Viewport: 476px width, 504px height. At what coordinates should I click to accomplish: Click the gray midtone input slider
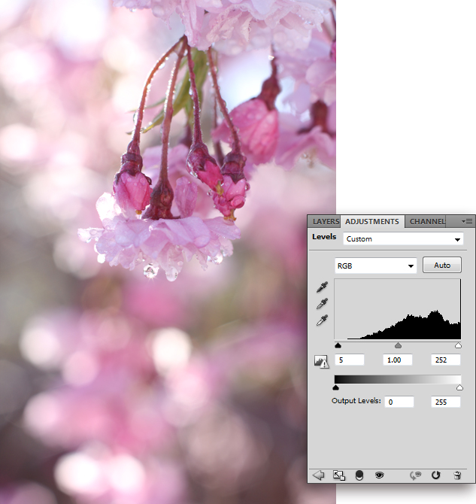pos(398,345)
